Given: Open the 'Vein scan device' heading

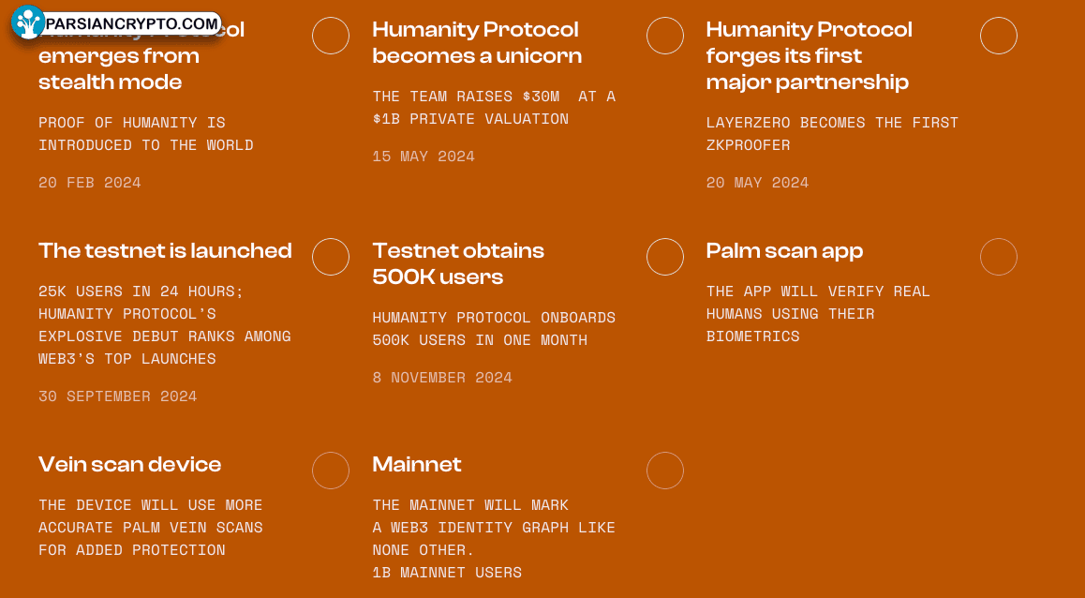Looking at the screenshot, I should click(x=130, y=464).
